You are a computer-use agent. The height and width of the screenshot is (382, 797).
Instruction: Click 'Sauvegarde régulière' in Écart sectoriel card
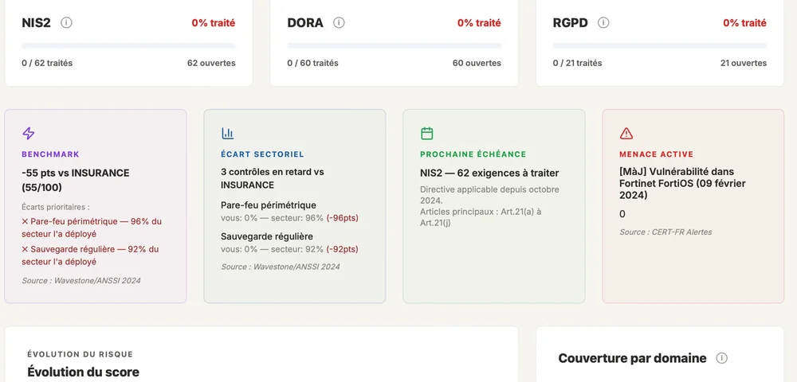coord(267,236)
